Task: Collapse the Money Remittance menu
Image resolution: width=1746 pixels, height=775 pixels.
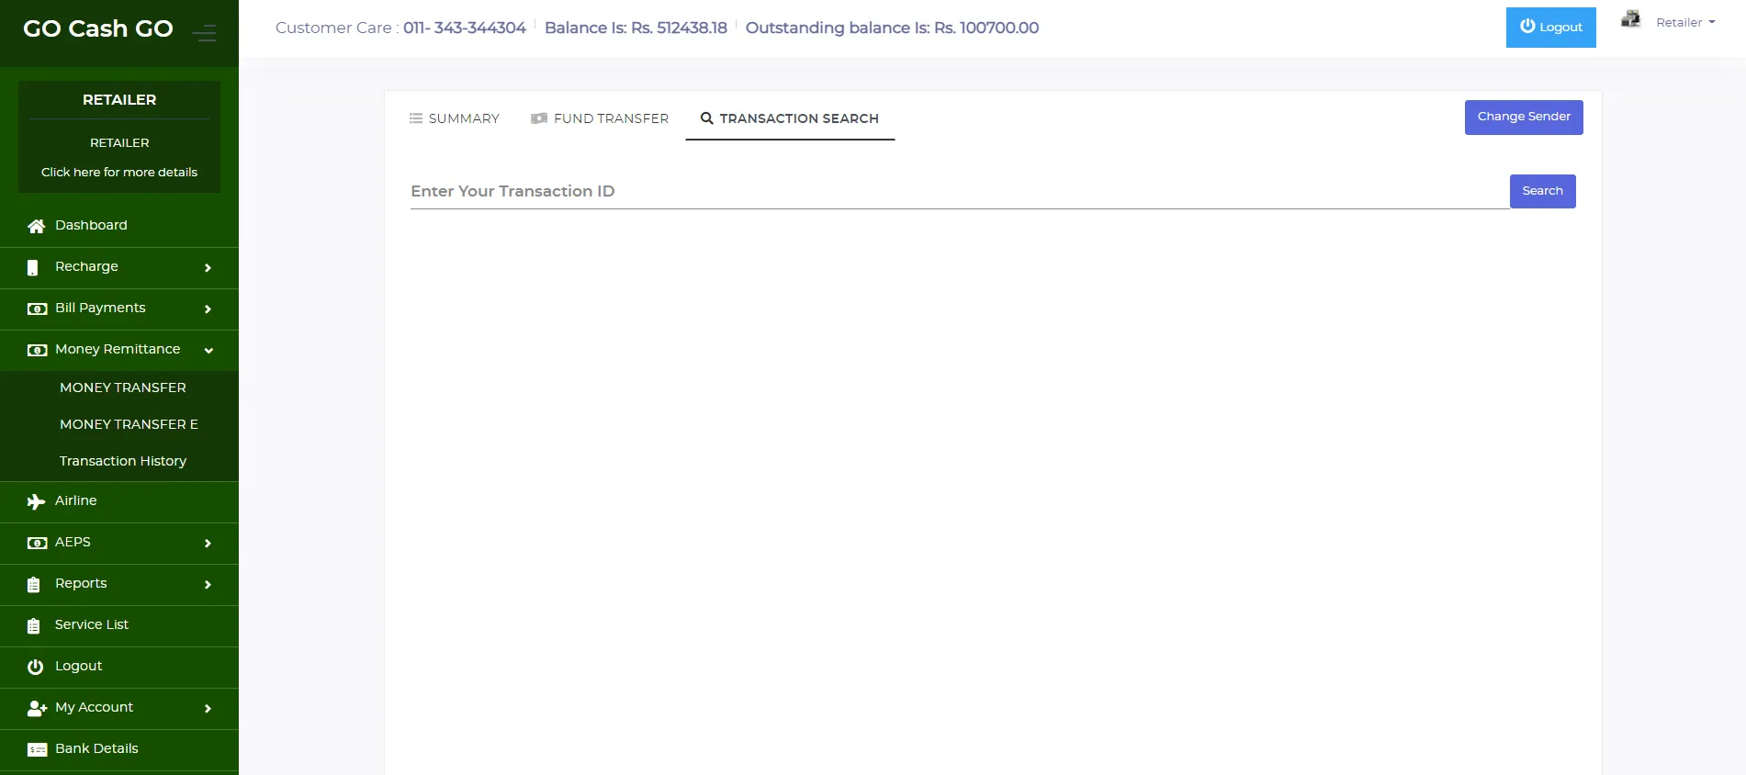Action: (208, 351)
